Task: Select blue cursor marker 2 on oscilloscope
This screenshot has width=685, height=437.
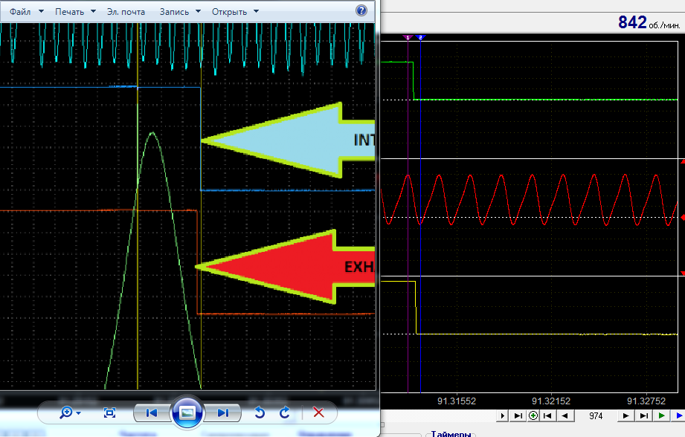Action: tap(420, 38)
